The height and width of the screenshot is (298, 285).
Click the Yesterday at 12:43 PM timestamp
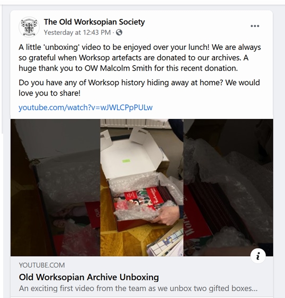click(77, 32)
